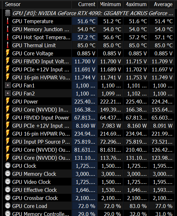Screen dimensions: 177x216
Task: Select the GPU Thermal Limit label
Action: click(x=34, y=45)
